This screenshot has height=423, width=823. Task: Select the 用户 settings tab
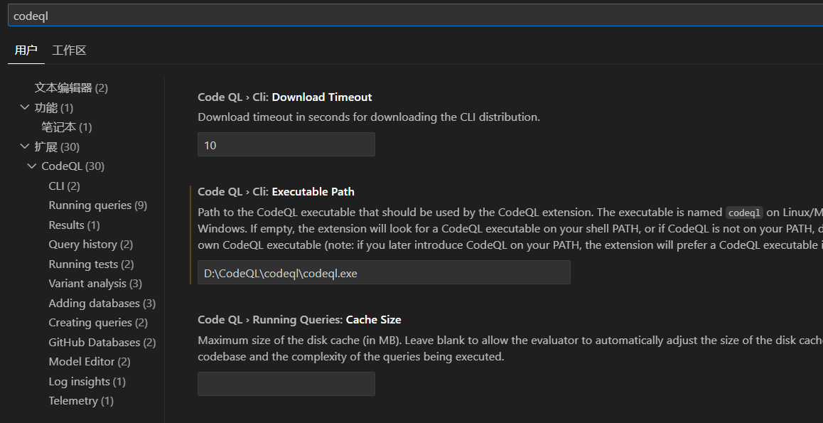[x=26, y=50]
